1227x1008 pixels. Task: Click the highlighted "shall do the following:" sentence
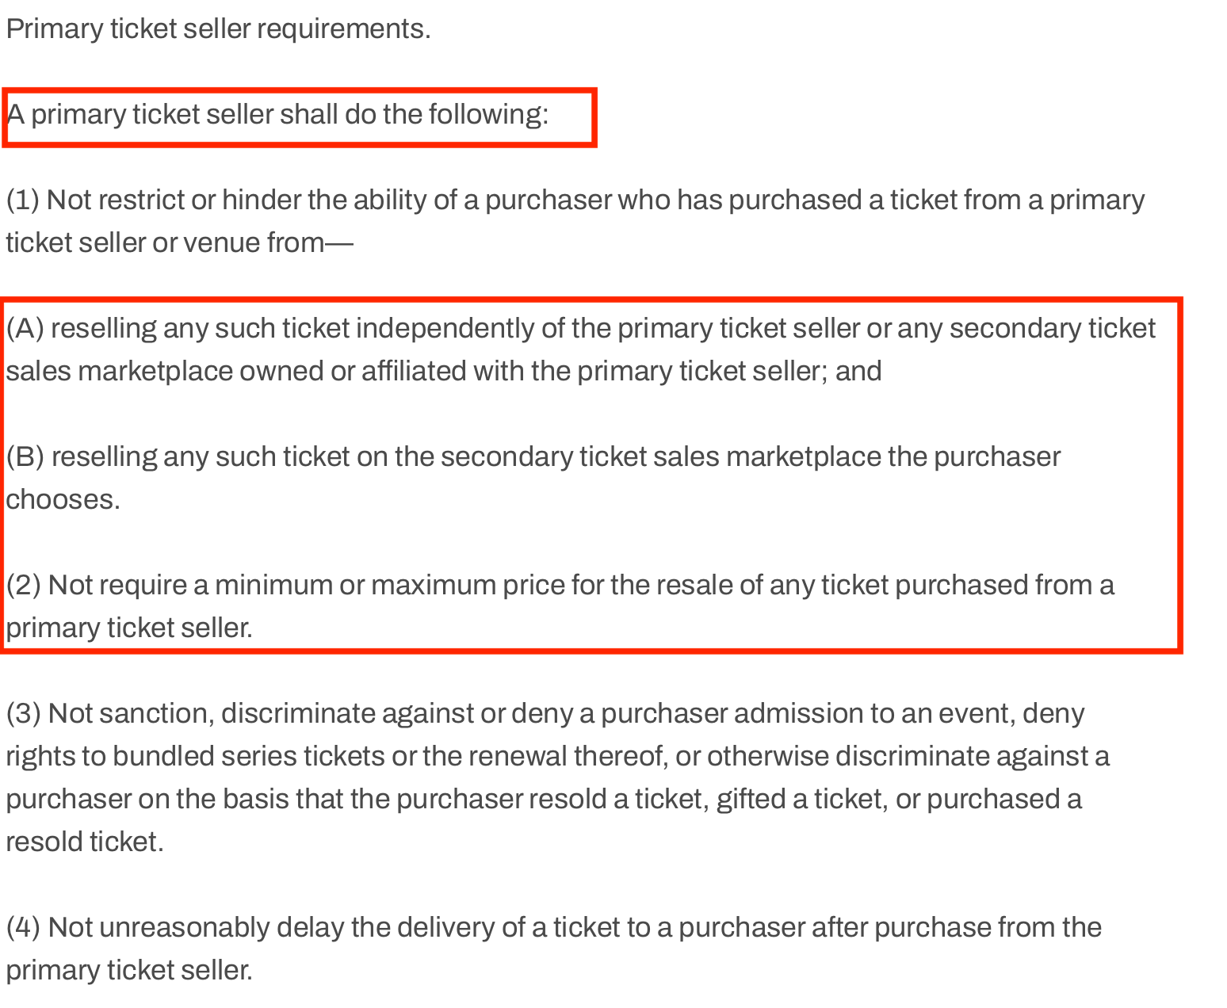pyautogui.click(x=277, y=115)
